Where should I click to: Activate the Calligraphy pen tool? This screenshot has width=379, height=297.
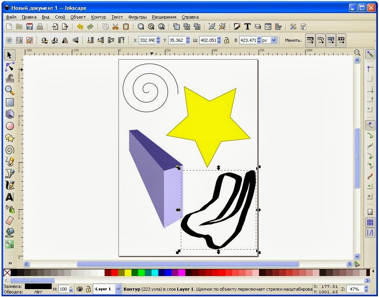click(x=10, y=185)
